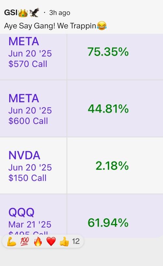Image resolution: width=163 pixels, height=266 pixels.
Task: Select the META $570 Call row
Action: (x=81, y=57)
